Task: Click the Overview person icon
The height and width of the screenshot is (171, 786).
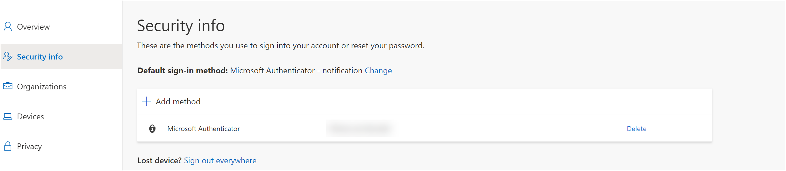Action: point(7,27)
